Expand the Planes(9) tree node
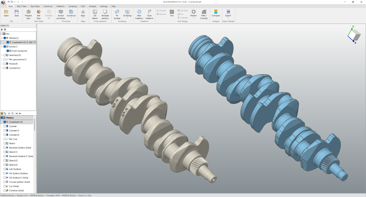 click(2, 64)
